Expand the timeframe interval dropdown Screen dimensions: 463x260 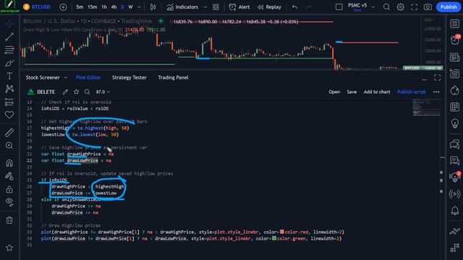click(139, 7)
